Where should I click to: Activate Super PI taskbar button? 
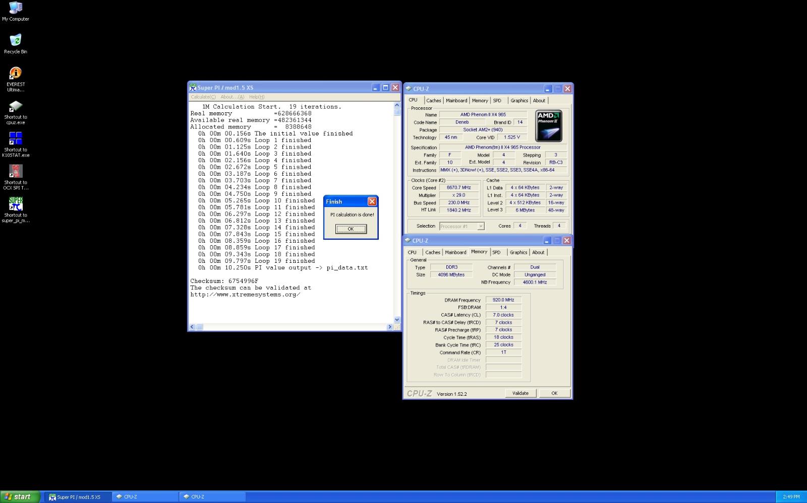coord(78,497)
